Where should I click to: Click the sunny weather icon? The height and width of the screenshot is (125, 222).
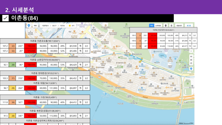coord(70,26)
